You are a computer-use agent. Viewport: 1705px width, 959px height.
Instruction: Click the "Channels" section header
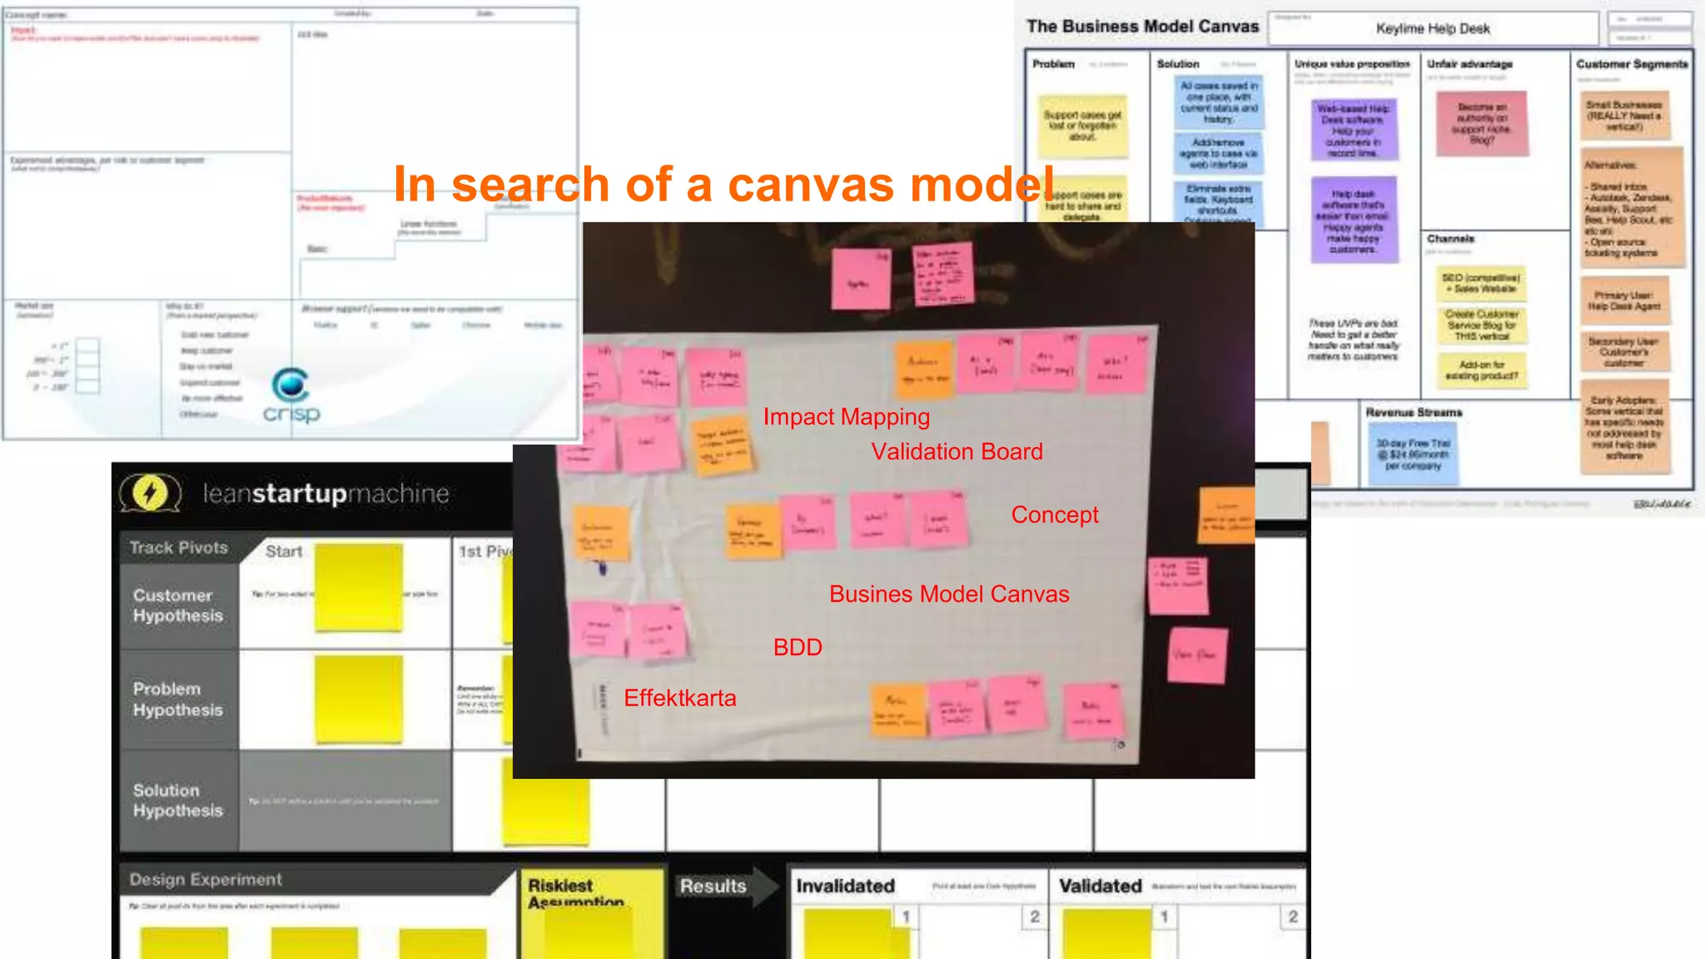tap(1450, 239)
